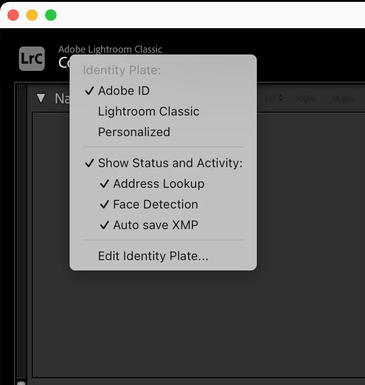Select the Personalized identity plate

click(163, 132)
